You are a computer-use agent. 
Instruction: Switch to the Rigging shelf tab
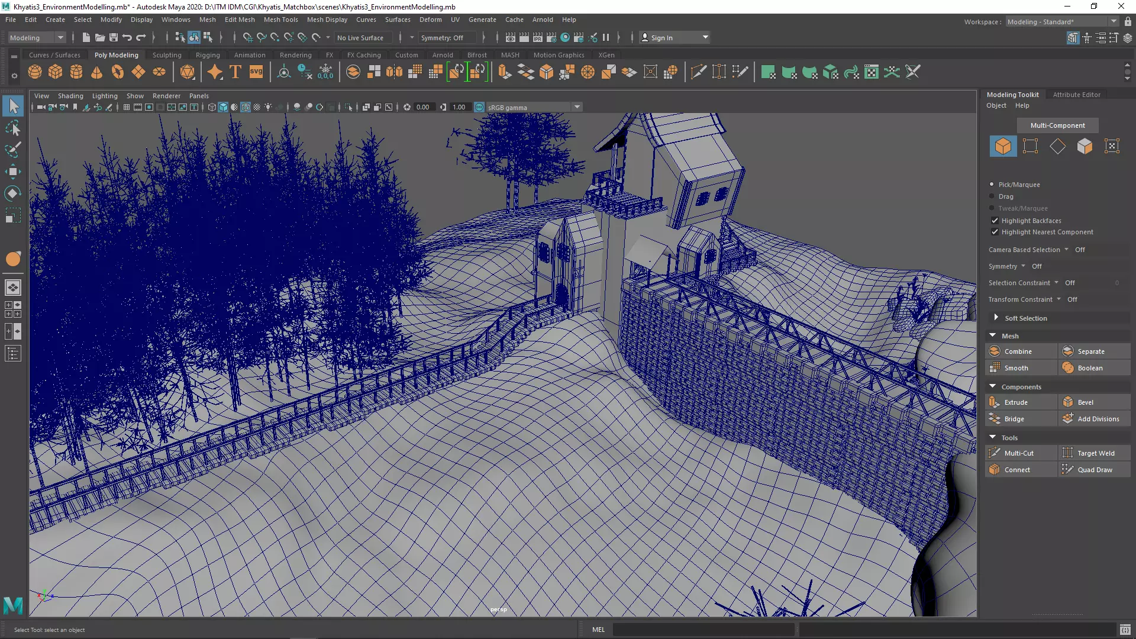tap(208, 55)
